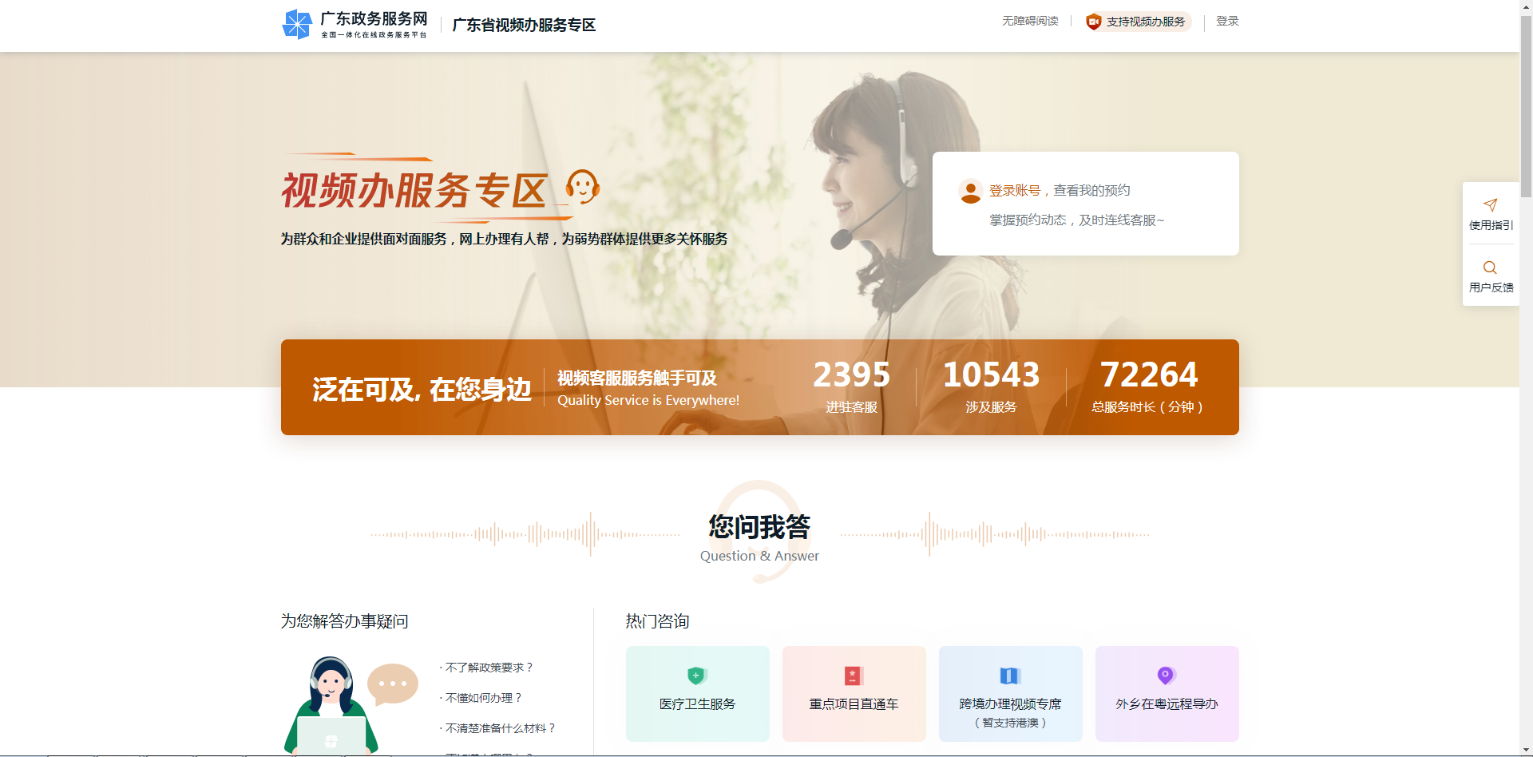Click the 广东政务服务网 logo icon
1533x757 pixels.
297,24
